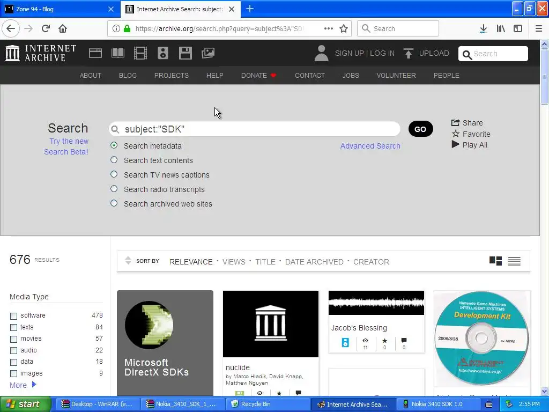Toggle the sidebar view icon
This screenshot has width=549, height=412.
(518, 28)
